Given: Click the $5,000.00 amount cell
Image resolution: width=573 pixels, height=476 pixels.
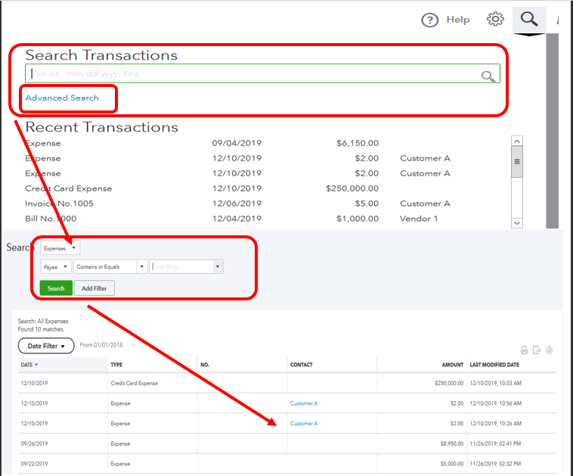Looking at the screenshot, I should point(452,464).
